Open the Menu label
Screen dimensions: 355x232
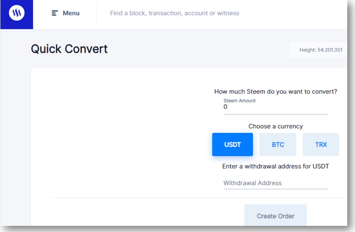coord(71,13)
